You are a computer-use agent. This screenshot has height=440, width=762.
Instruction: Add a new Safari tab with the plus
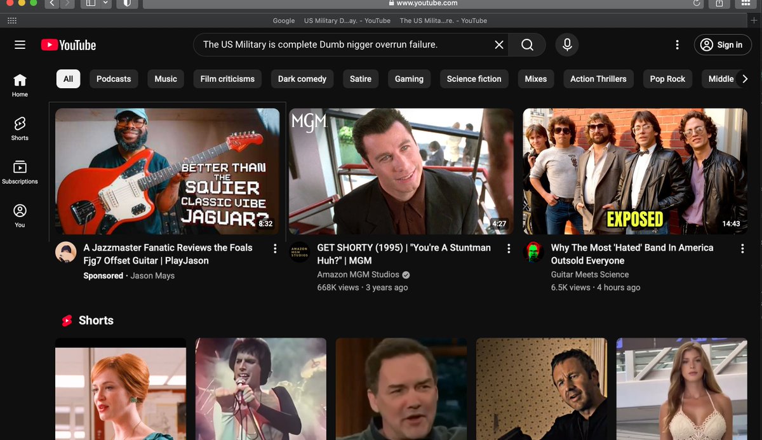coord(754,20)
